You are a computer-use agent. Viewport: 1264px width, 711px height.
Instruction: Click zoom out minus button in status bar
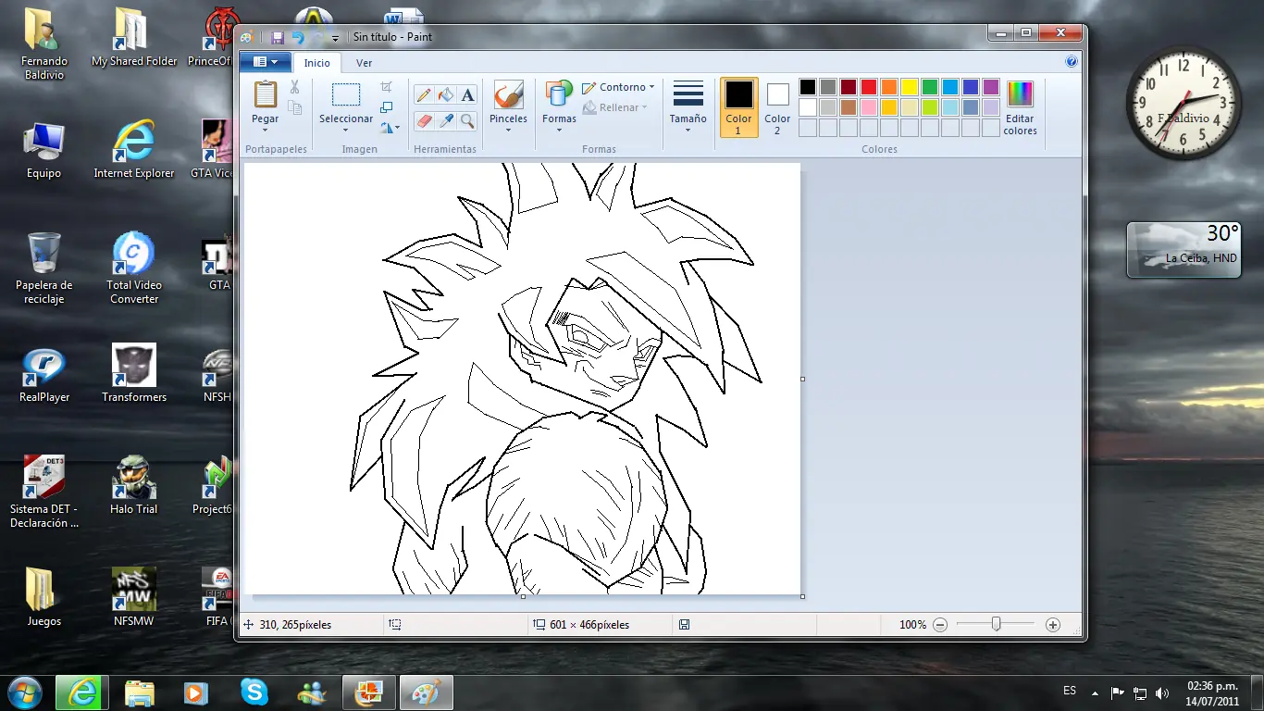[x=940, y=625]
